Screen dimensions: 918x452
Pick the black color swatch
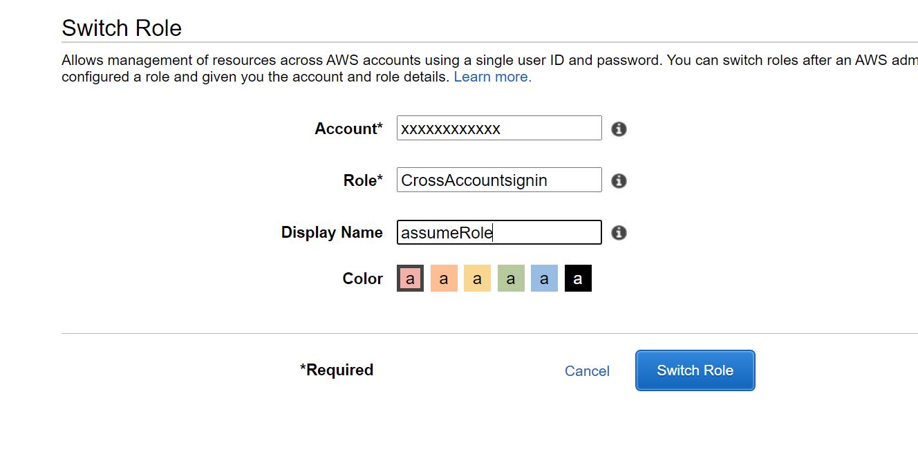pos(578,279)
